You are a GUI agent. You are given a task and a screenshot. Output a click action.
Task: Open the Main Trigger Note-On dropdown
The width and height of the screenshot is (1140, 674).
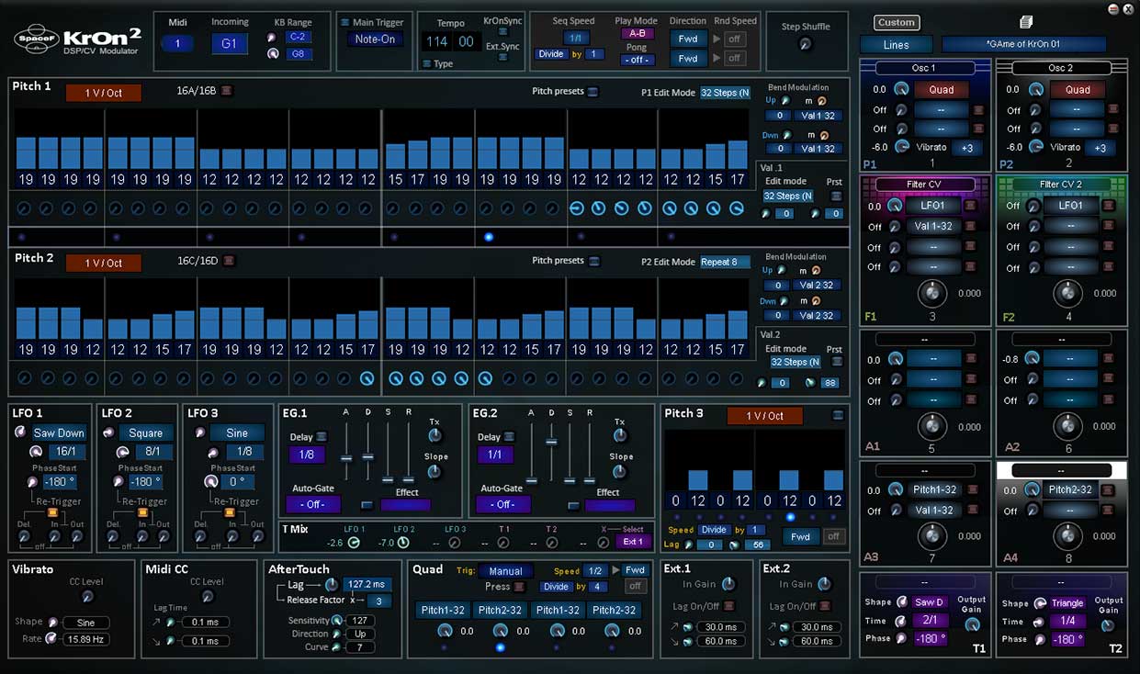click(x=375, y=39)
